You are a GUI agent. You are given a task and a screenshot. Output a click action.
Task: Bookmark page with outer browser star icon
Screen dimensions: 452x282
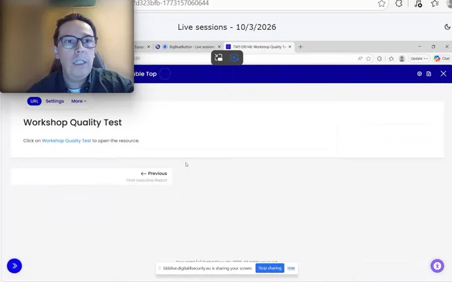382,3
